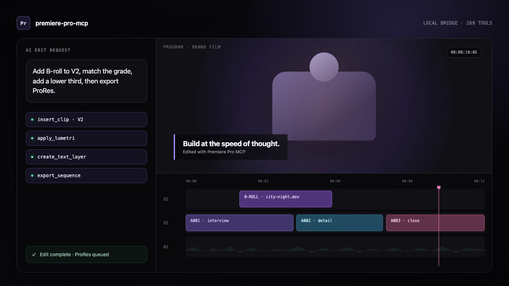
Task: Click the 00:12 ruler mark
Action: coord(479,181)
